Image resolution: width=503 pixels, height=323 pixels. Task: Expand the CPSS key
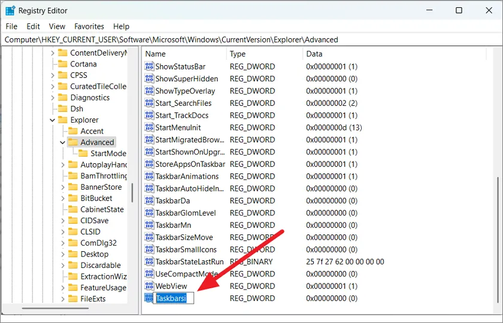click(53, 75)
